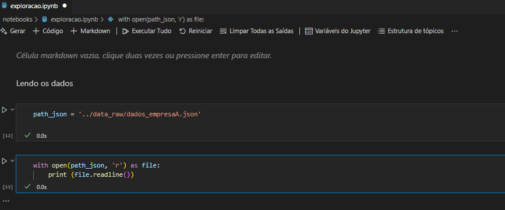Add a new Markdown cell
505x210 pixels.
(90, 31)
